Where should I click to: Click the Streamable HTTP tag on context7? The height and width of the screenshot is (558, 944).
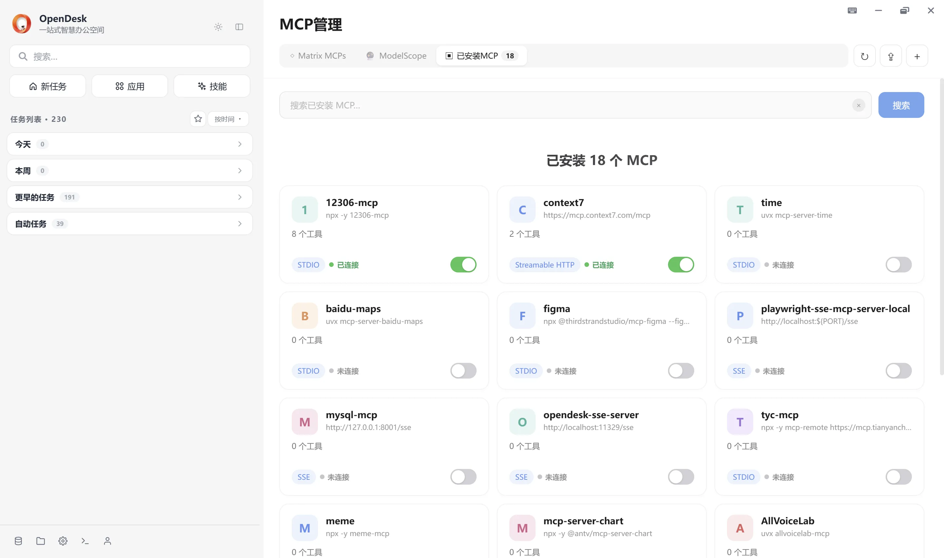(x=544, y=265)
